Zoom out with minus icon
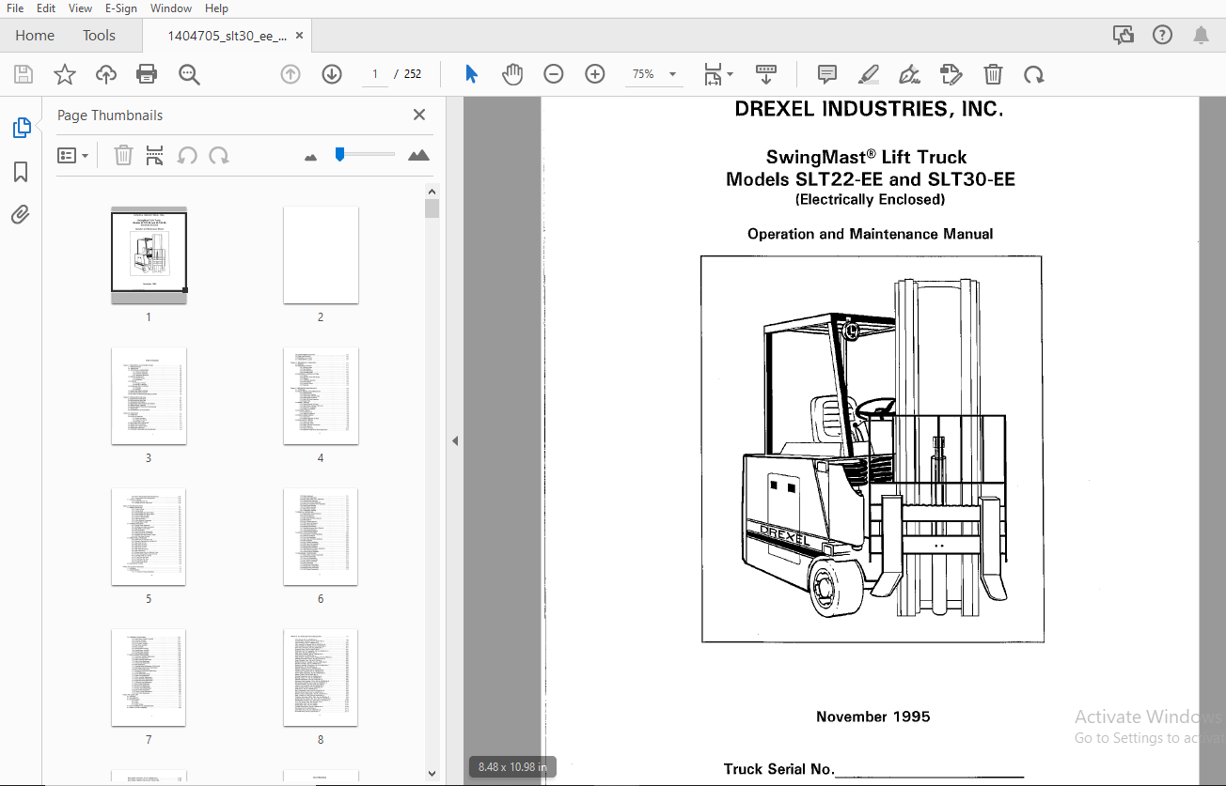Screen dimensions: 1226x786 coord(554,74)
